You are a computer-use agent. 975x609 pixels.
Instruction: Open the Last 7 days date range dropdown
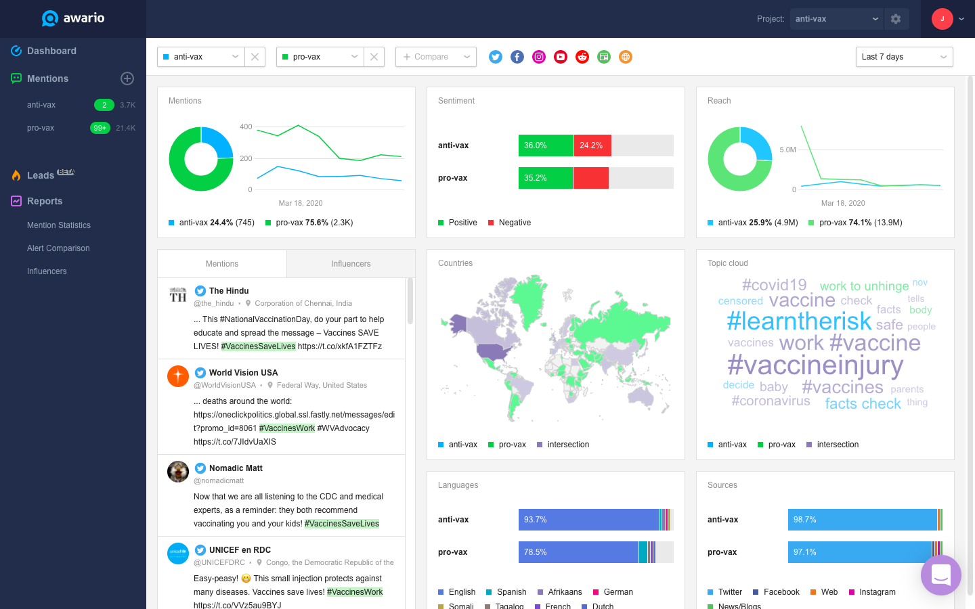click(904, 57)
